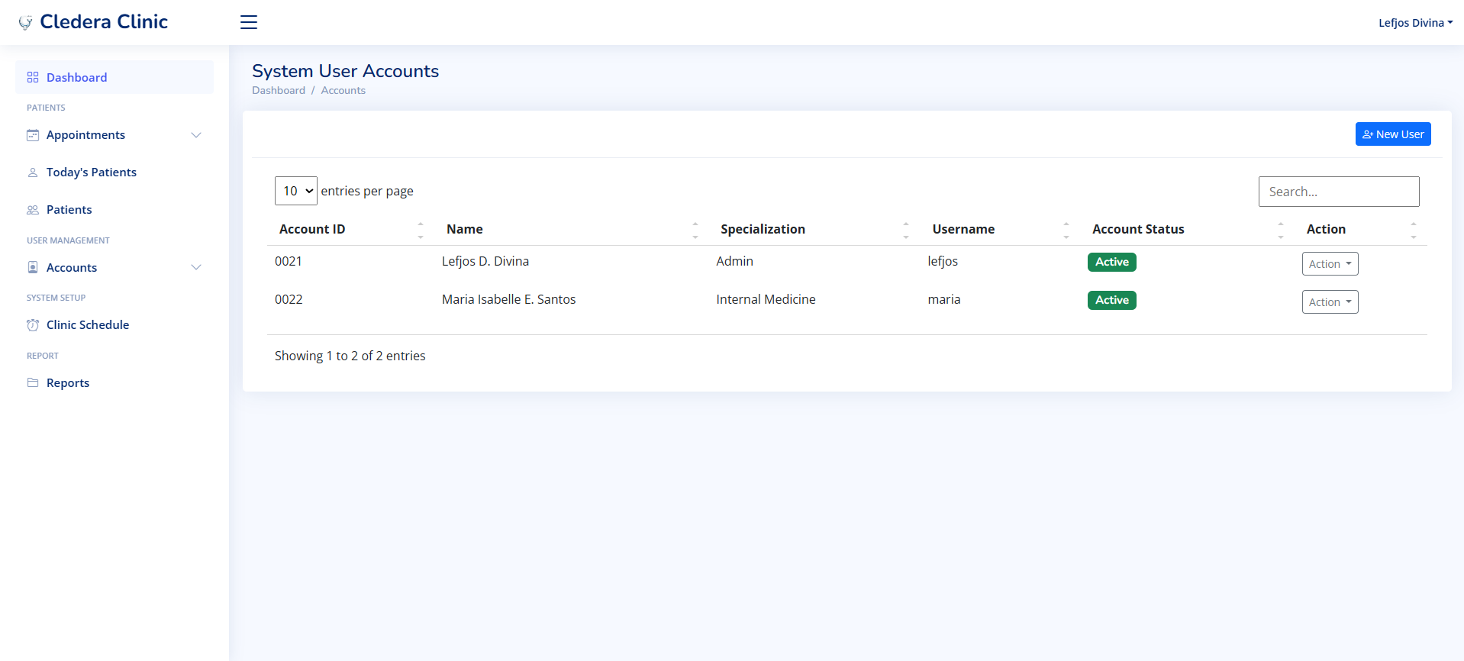Click the Clinic Schedule clock icon

point(33,325)
